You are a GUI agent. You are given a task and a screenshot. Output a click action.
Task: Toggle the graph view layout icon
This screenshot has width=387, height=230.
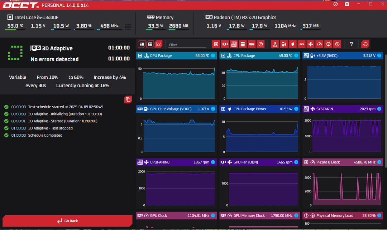pyautogui.click(x=158, y=44)
